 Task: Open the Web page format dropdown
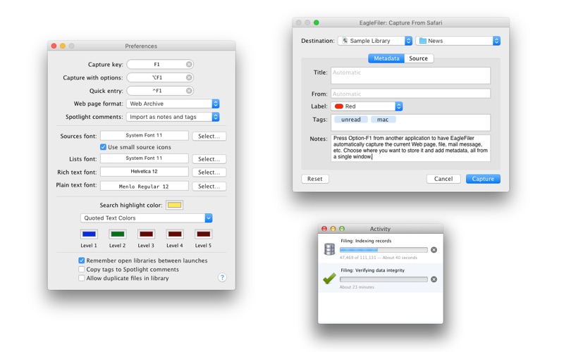tap(173, 103)
